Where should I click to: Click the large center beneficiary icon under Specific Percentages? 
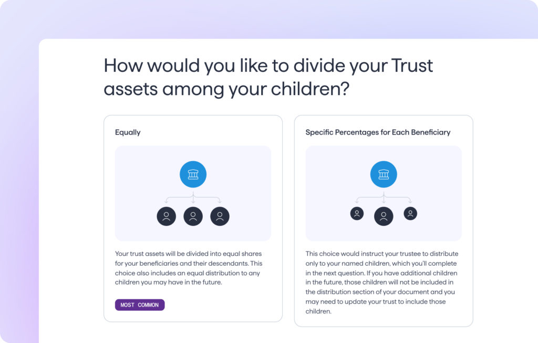coord(384,216)
